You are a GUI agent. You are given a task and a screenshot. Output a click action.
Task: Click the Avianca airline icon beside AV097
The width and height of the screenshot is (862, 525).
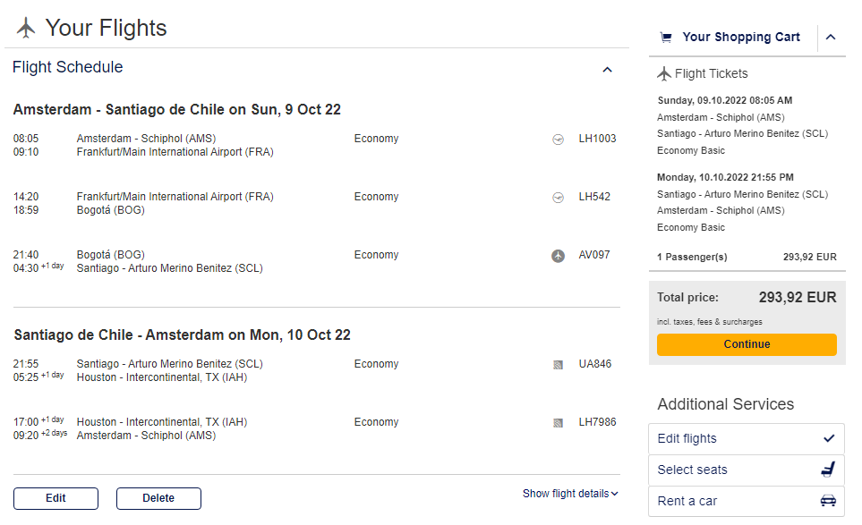(558, 256)
